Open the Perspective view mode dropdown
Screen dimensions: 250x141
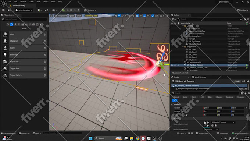click(61, 16)
